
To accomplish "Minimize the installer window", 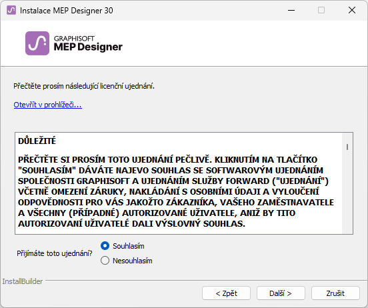I will tap(291, 10).
